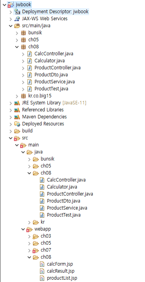Select ProductTest.java in the ch08 folder
Viewport: 145px width, 282px height.
point(64,215)
